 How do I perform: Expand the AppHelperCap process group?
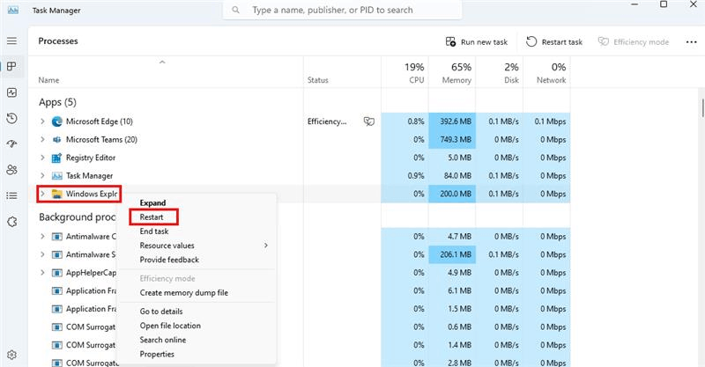coord(42,273)
